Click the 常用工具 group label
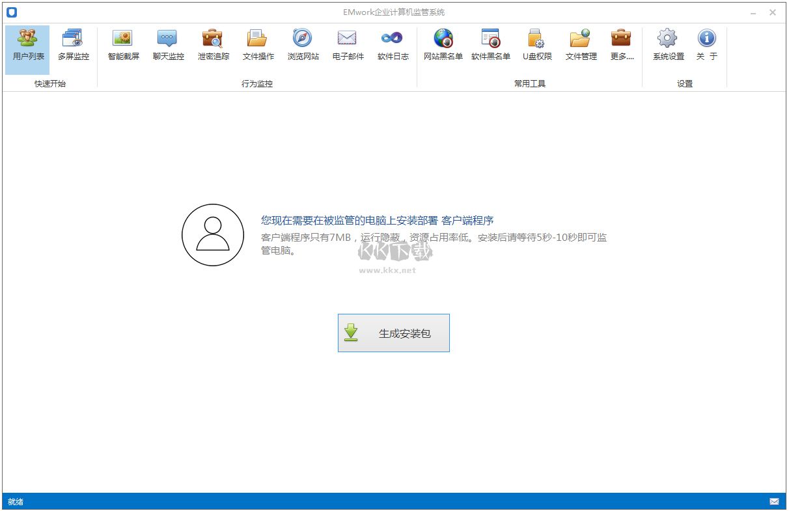The width and height of the screenshot is (789, 511). (529, 84)
